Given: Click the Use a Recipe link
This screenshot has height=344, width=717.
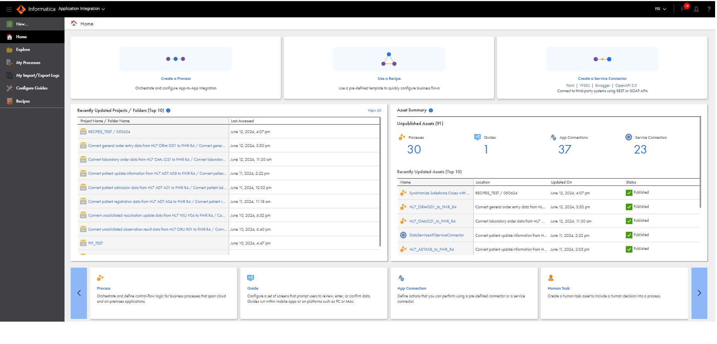Looking at the screenshot, I should click(x=389, y=79).
